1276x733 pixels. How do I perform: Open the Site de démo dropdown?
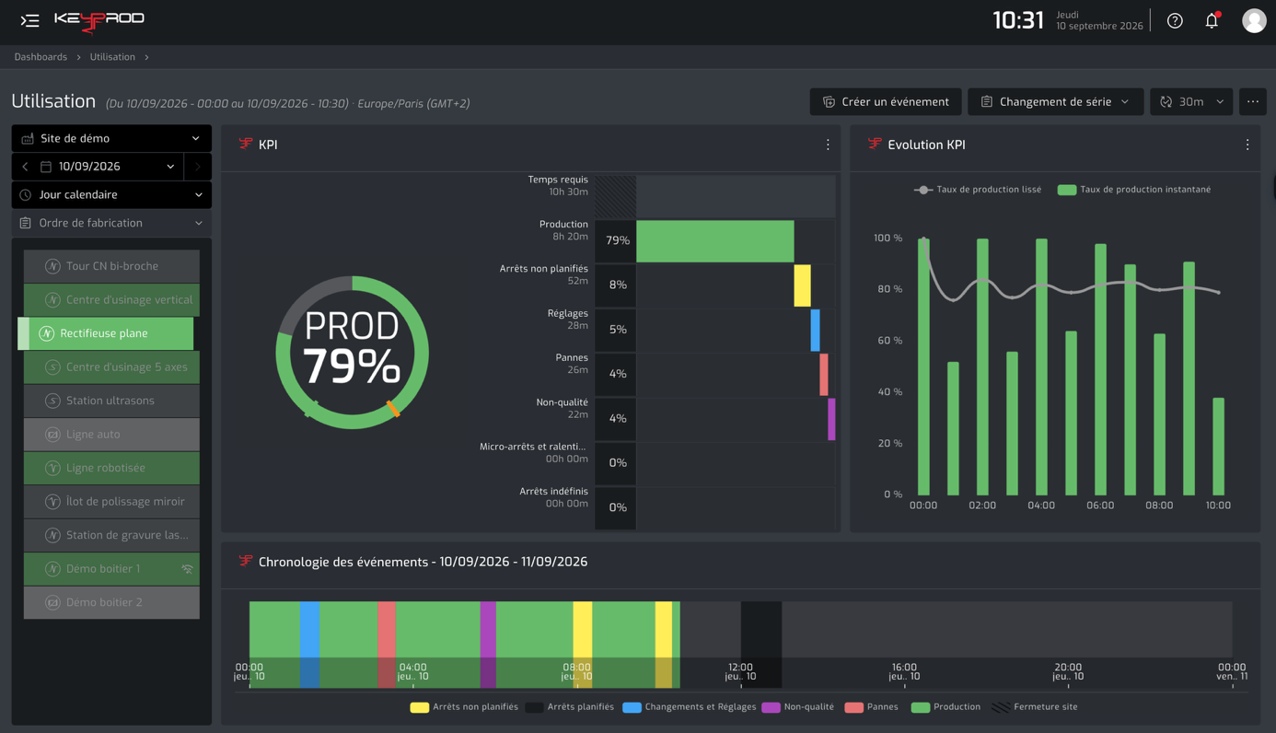point(111,138)
